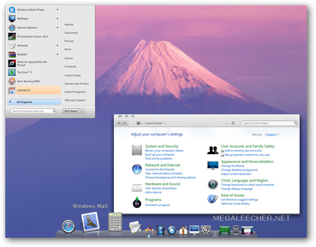This screenshot has height=247, width=316.
Task: Click the Appearance and Personalization monitor icon
Action: 213,165
